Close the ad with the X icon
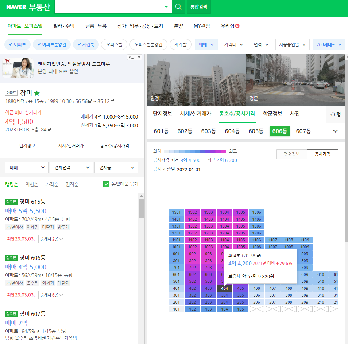 pyautogui.click(x=139, y=57)
